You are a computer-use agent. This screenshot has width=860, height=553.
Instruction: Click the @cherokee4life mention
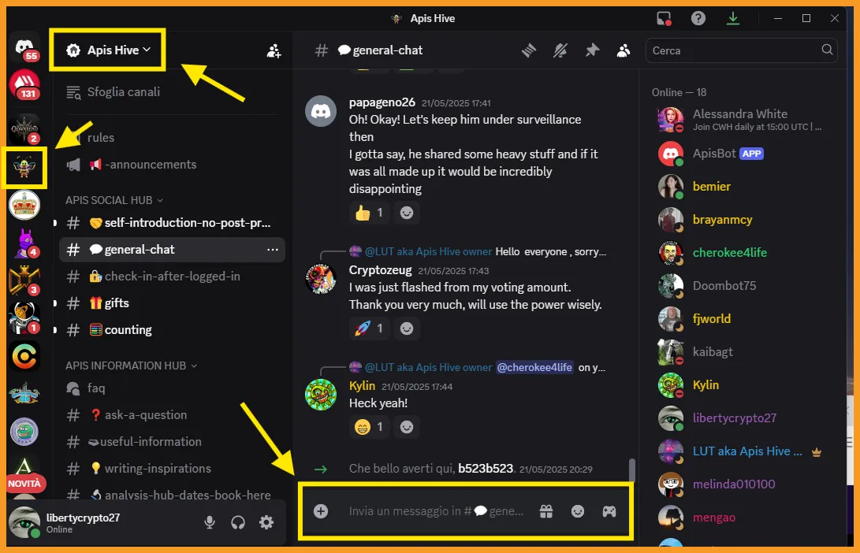(534, 367)
